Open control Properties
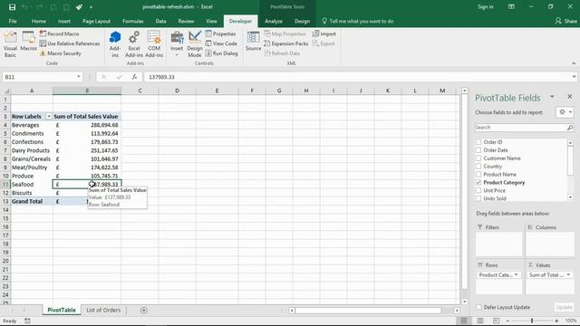Screen dimensions: 580x326 [221, 34]
